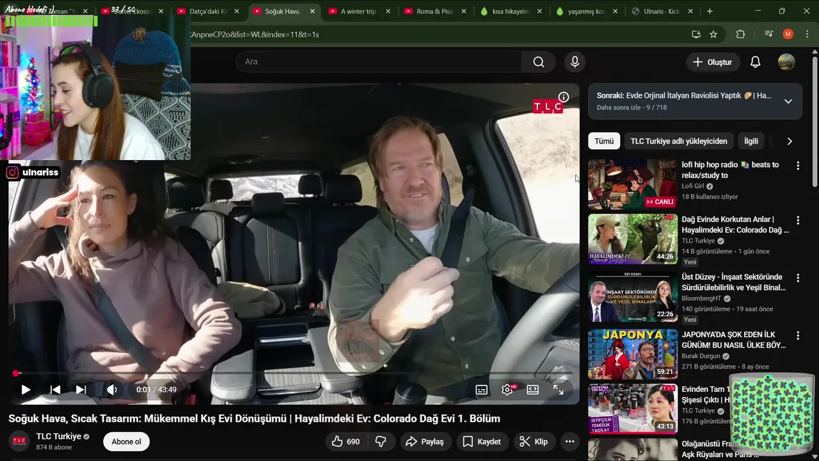Close the Soğuk Hava browser tab
The height and width of the screenshot is (461, 819).
coord(312,12)
